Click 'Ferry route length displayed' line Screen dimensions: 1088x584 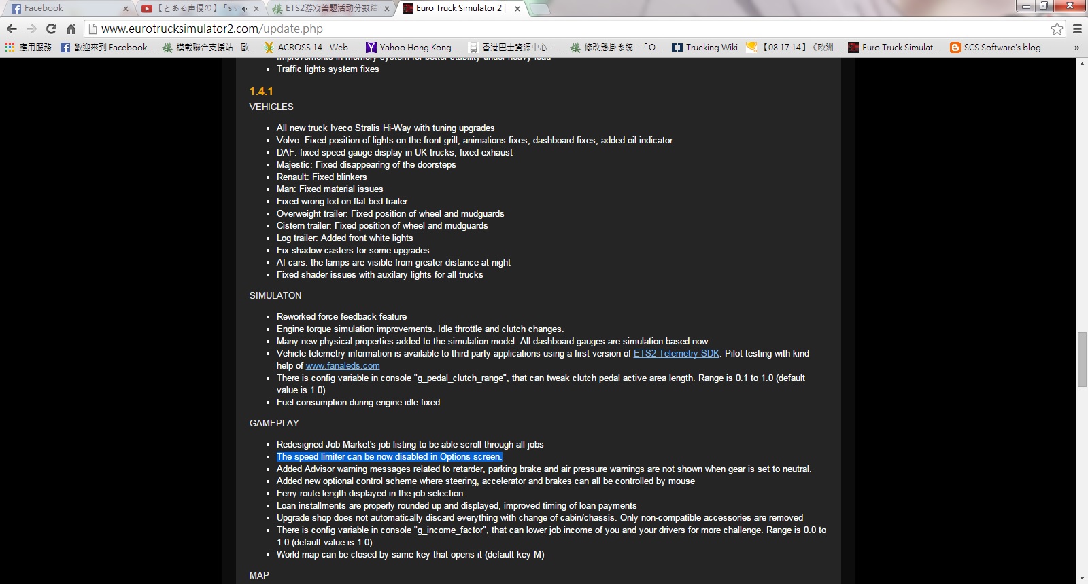click(x=371, y=494)
